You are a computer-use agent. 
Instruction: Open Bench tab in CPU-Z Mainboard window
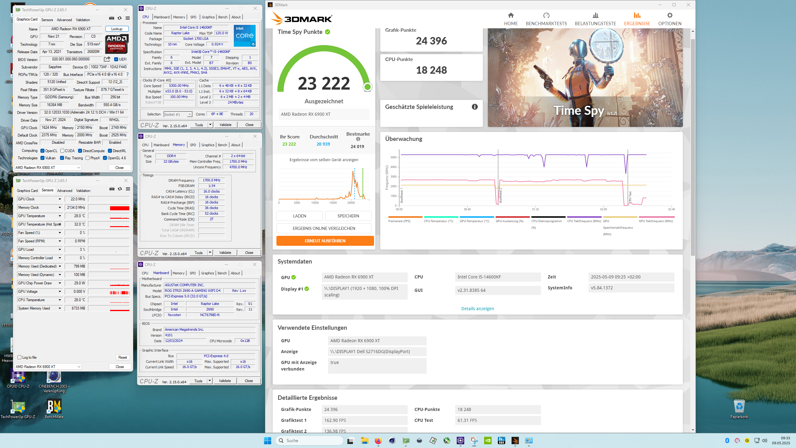[222, 273]
